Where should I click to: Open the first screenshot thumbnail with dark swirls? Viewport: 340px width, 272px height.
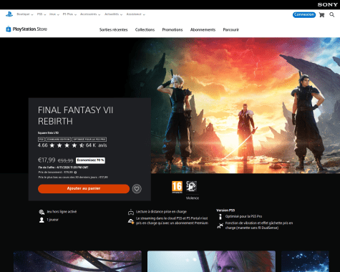(77, 261)
